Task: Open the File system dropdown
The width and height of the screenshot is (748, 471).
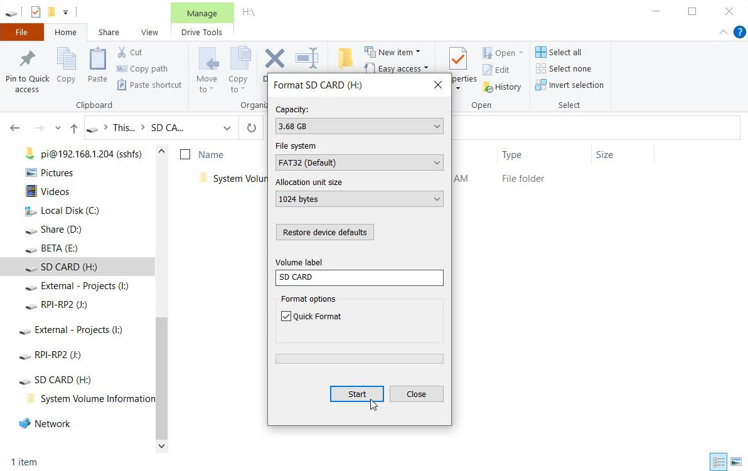Action: click(359, 162)
